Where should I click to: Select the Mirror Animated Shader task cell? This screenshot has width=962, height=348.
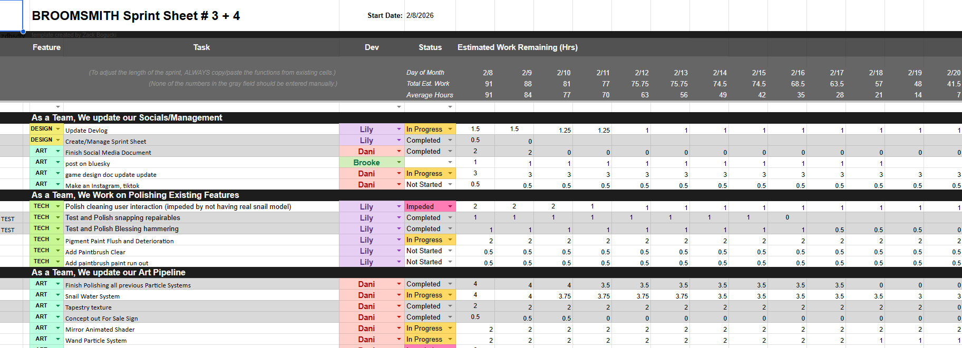201,329
